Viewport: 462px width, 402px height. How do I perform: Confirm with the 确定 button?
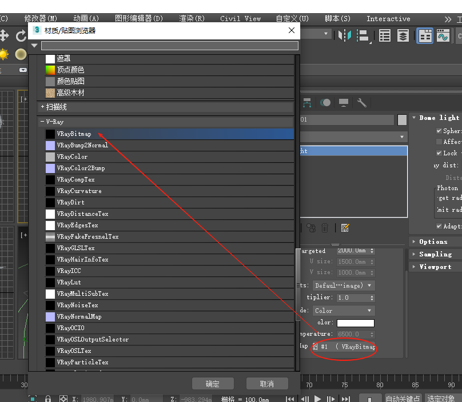213,384
